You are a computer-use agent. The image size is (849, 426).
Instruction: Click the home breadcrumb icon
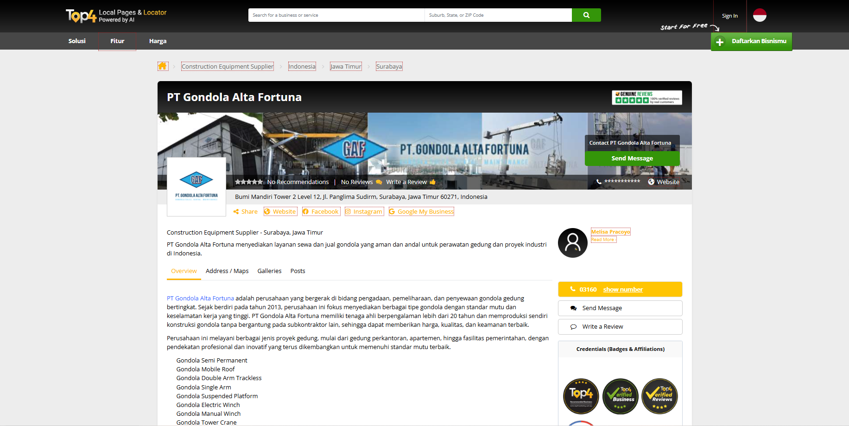pos(163,66)
